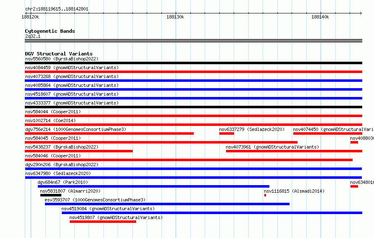The image size is (374, 238).
Task: Open the DGV Structural Variants track title
Action: pos(59,54)
